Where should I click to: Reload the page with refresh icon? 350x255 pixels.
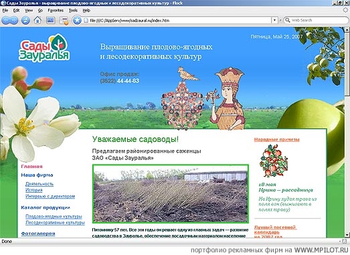coord(25,21)
